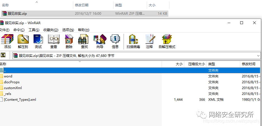Click the [Content_Types].xml file icon
Viewport: 262px width, 126px height.
(1, 100)
